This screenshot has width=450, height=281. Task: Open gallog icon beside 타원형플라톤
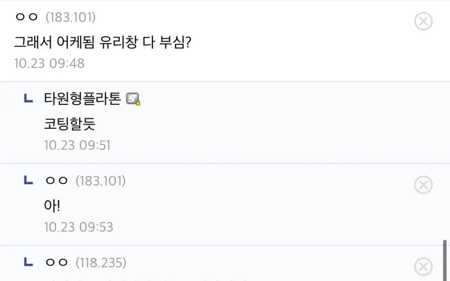click(x=134, y=99)
